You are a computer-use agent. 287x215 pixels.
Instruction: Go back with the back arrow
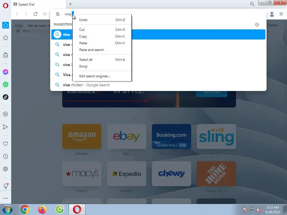click(x=17, y=14)
